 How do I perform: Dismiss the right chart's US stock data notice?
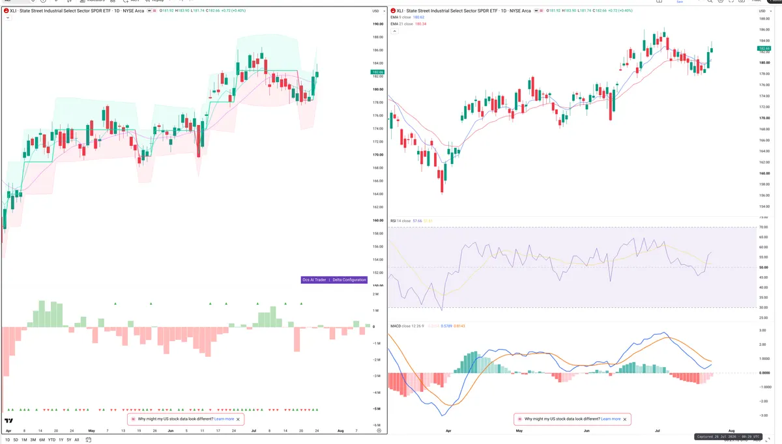[x=625, y=419]
